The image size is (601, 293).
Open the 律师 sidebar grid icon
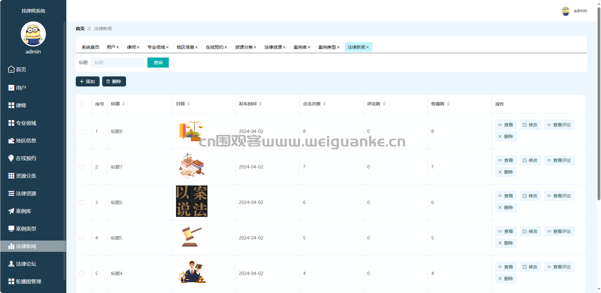tap(11, 105)
